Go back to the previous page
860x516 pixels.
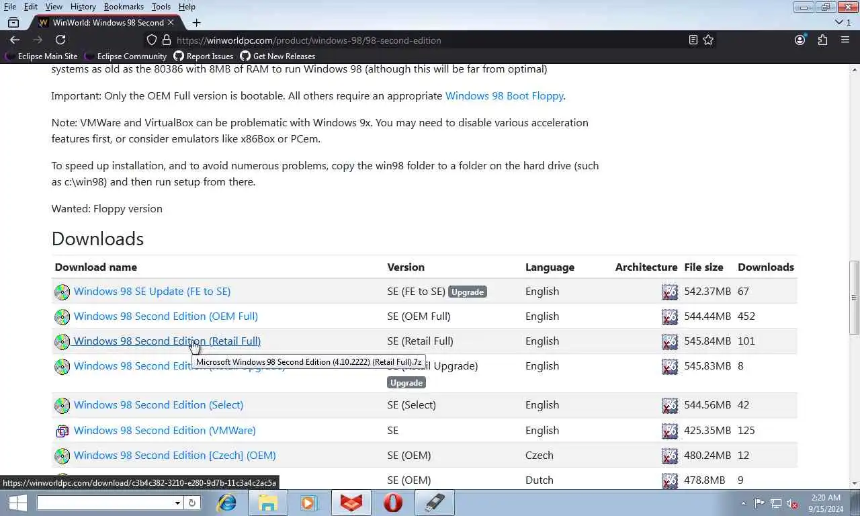pos(15,40)
